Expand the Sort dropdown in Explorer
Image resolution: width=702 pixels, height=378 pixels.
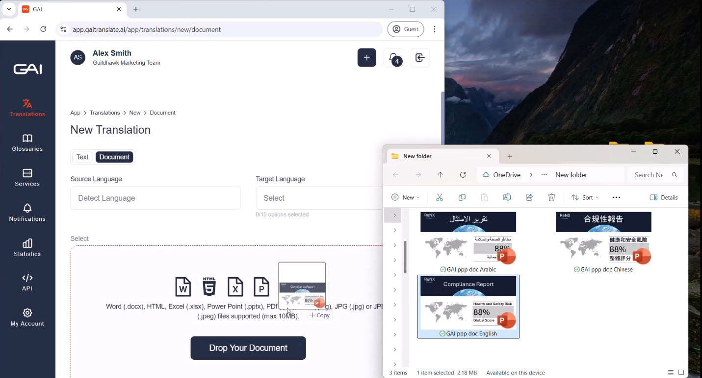point(585,197)
